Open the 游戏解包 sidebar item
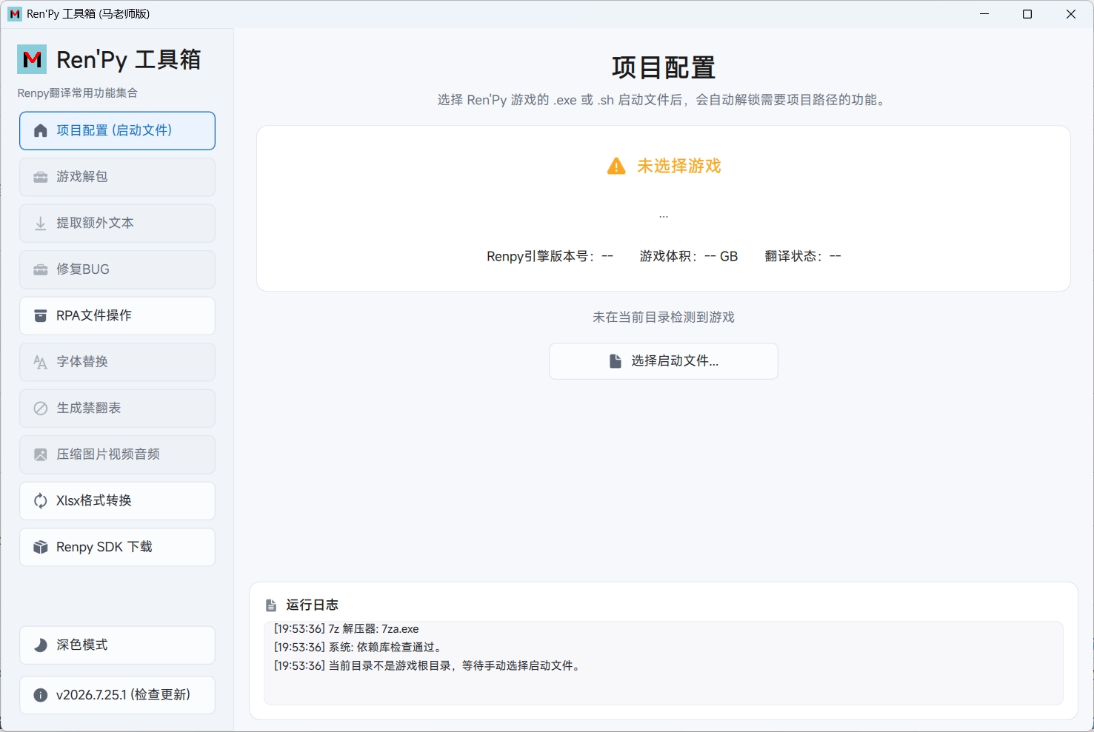Image resolution: width=1094 pixels, height=732 pixels. click(x=117, y=177)
